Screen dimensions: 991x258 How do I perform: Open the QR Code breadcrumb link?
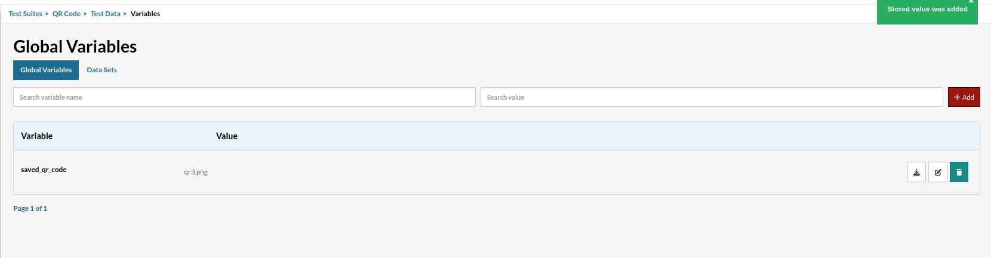coord(66,14)
